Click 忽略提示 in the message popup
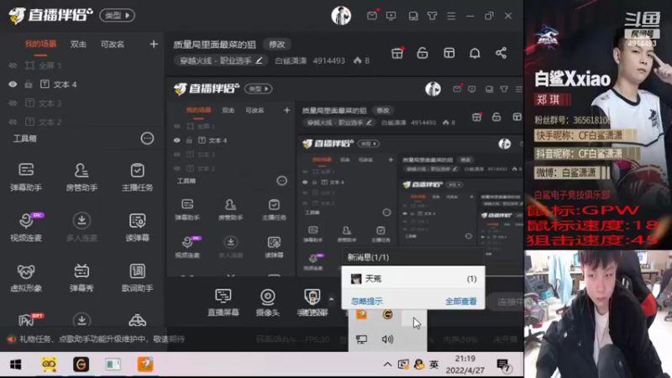The height and width of the screenshot is (378, 672). tap(367, 302)
